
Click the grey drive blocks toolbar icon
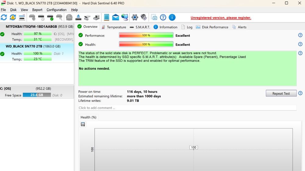(87, 17)
